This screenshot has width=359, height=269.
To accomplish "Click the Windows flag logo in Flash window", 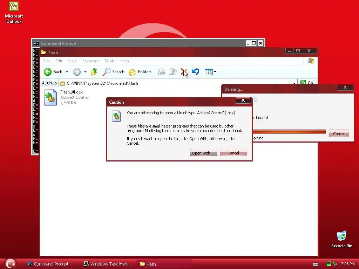I will 311,61.
